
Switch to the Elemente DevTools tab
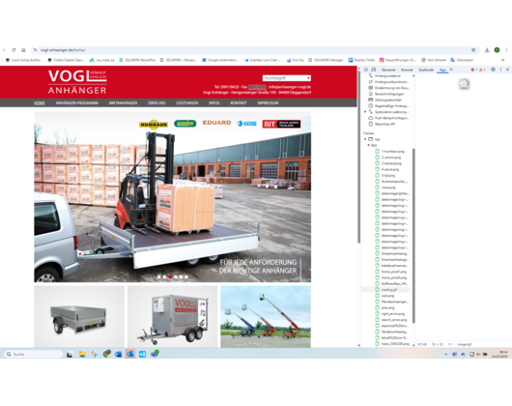pos(388,70)
